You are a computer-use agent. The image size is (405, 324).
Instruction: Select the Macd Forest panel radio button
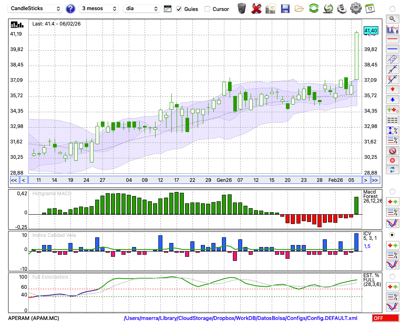(x=392, y=191)
